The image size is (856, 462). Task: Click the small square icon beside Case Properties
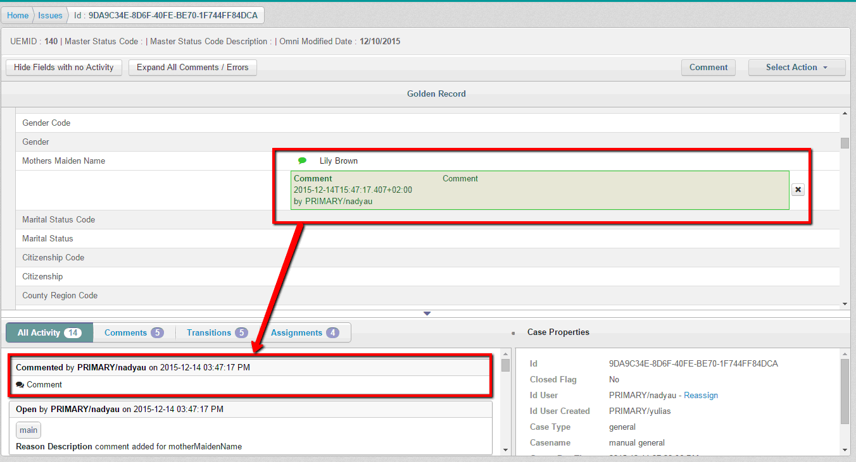point(513,333)
